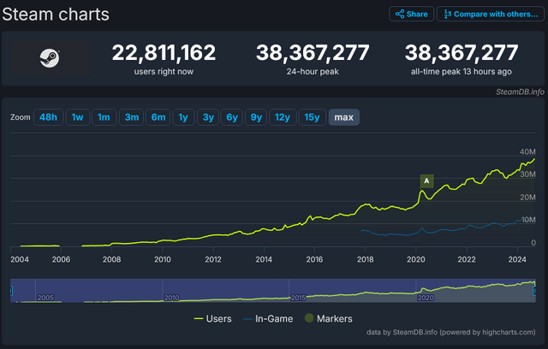Set zoom to 1w

(x=78, y=117)
